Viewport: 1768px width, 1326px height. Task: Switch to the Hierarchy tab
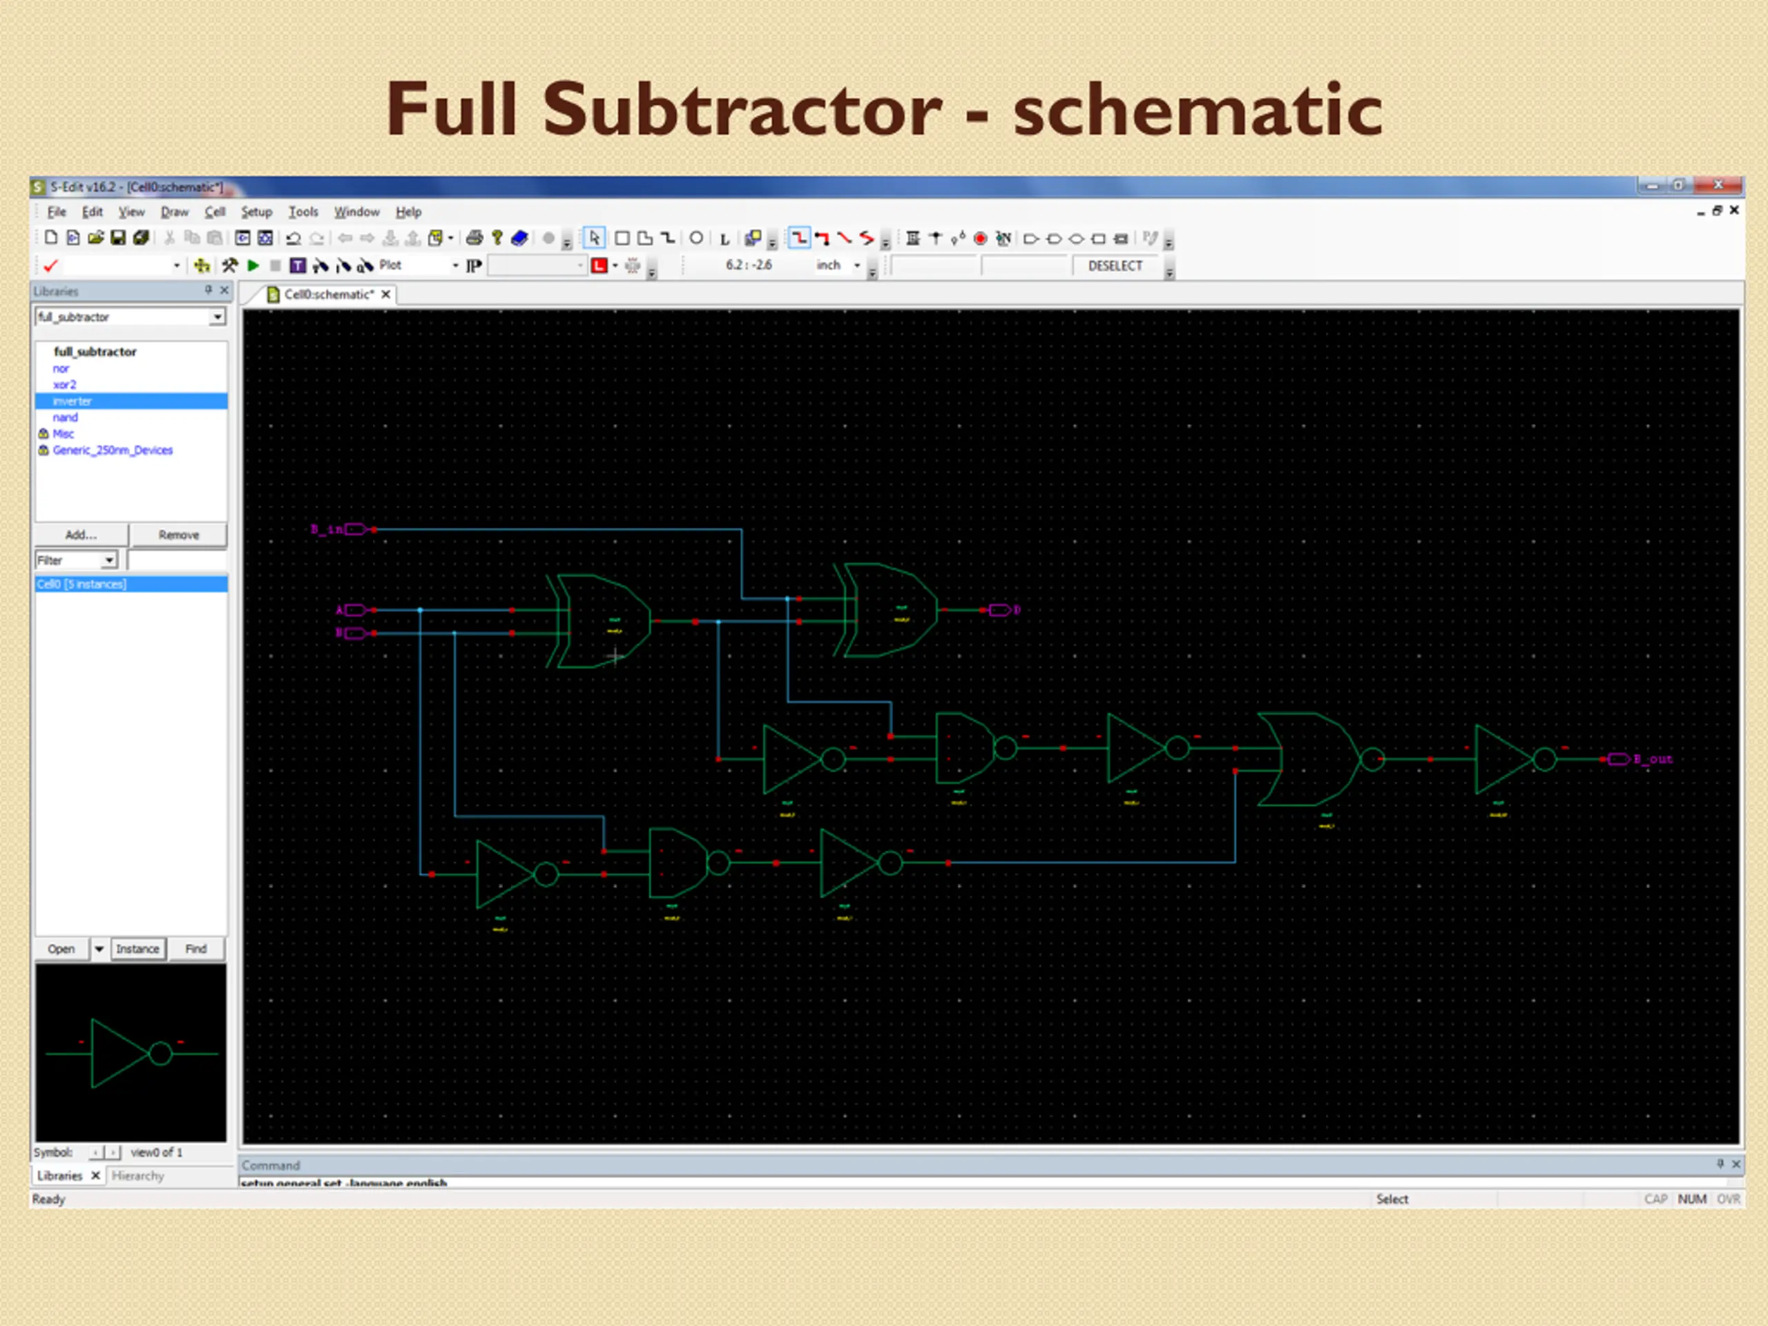pyautogui.click(x=138, y=1175)
